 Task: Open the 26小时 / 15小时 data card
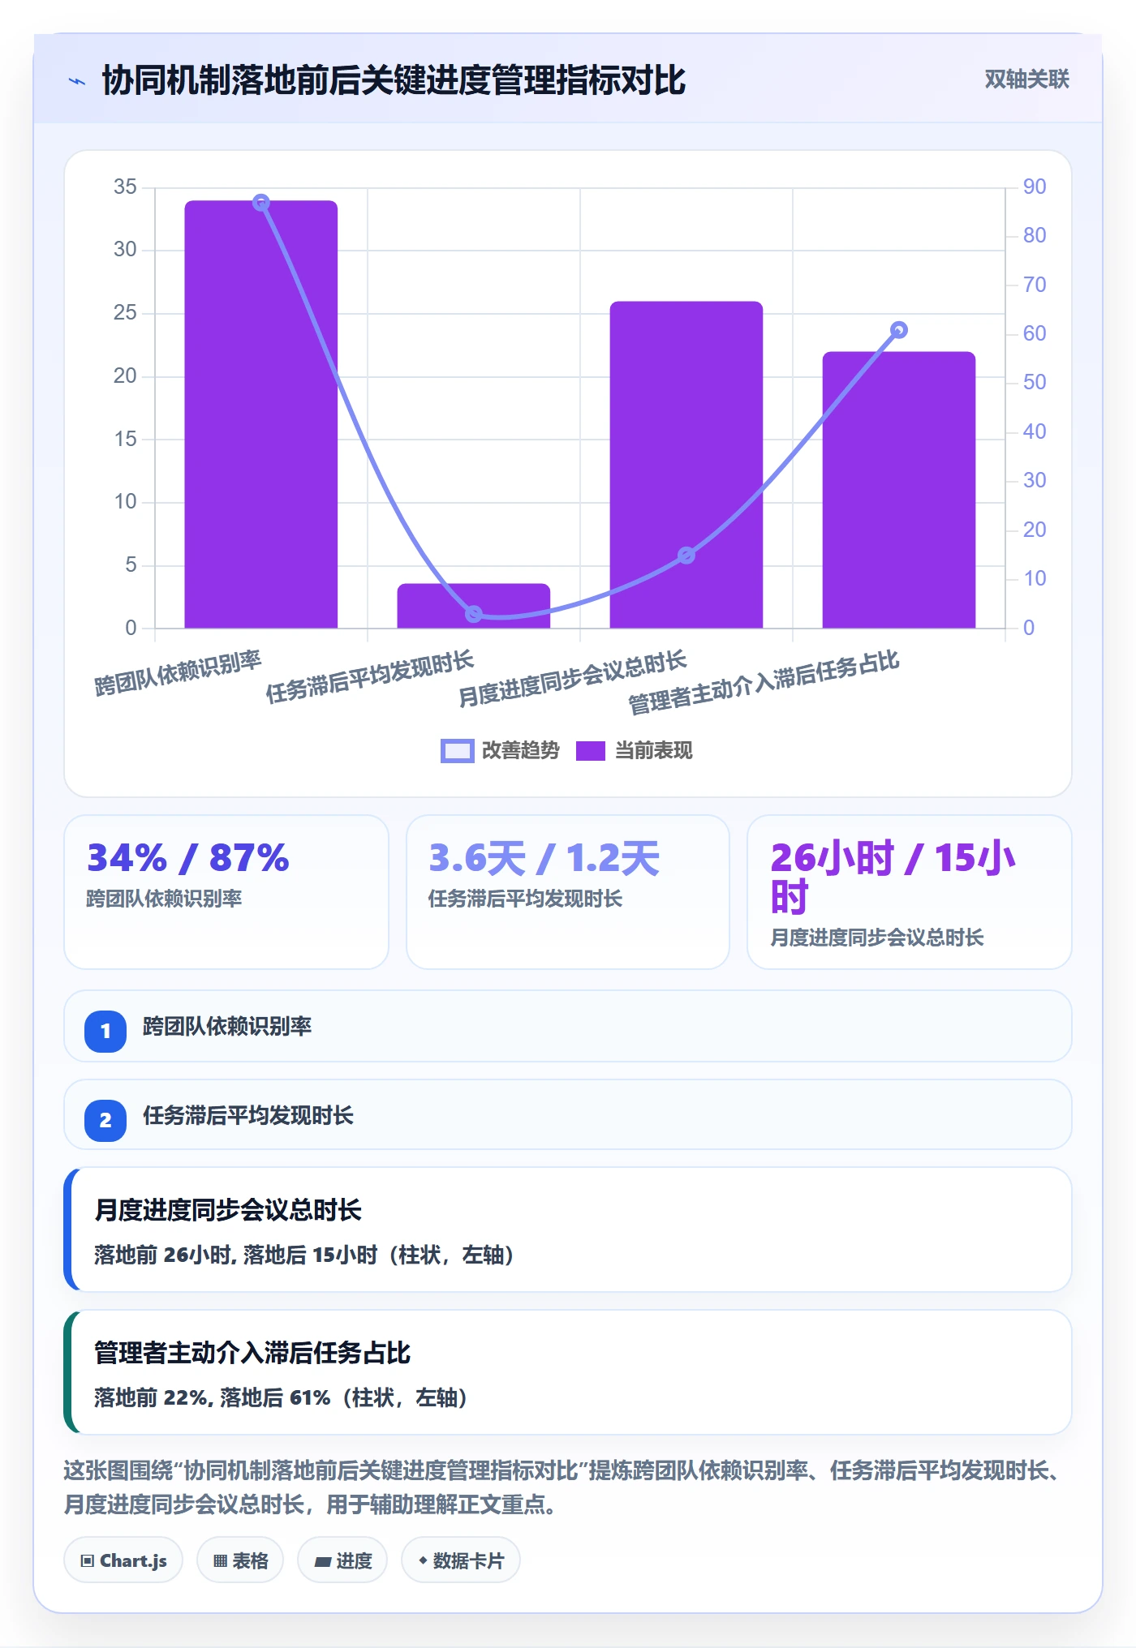(x=910, y=892)
